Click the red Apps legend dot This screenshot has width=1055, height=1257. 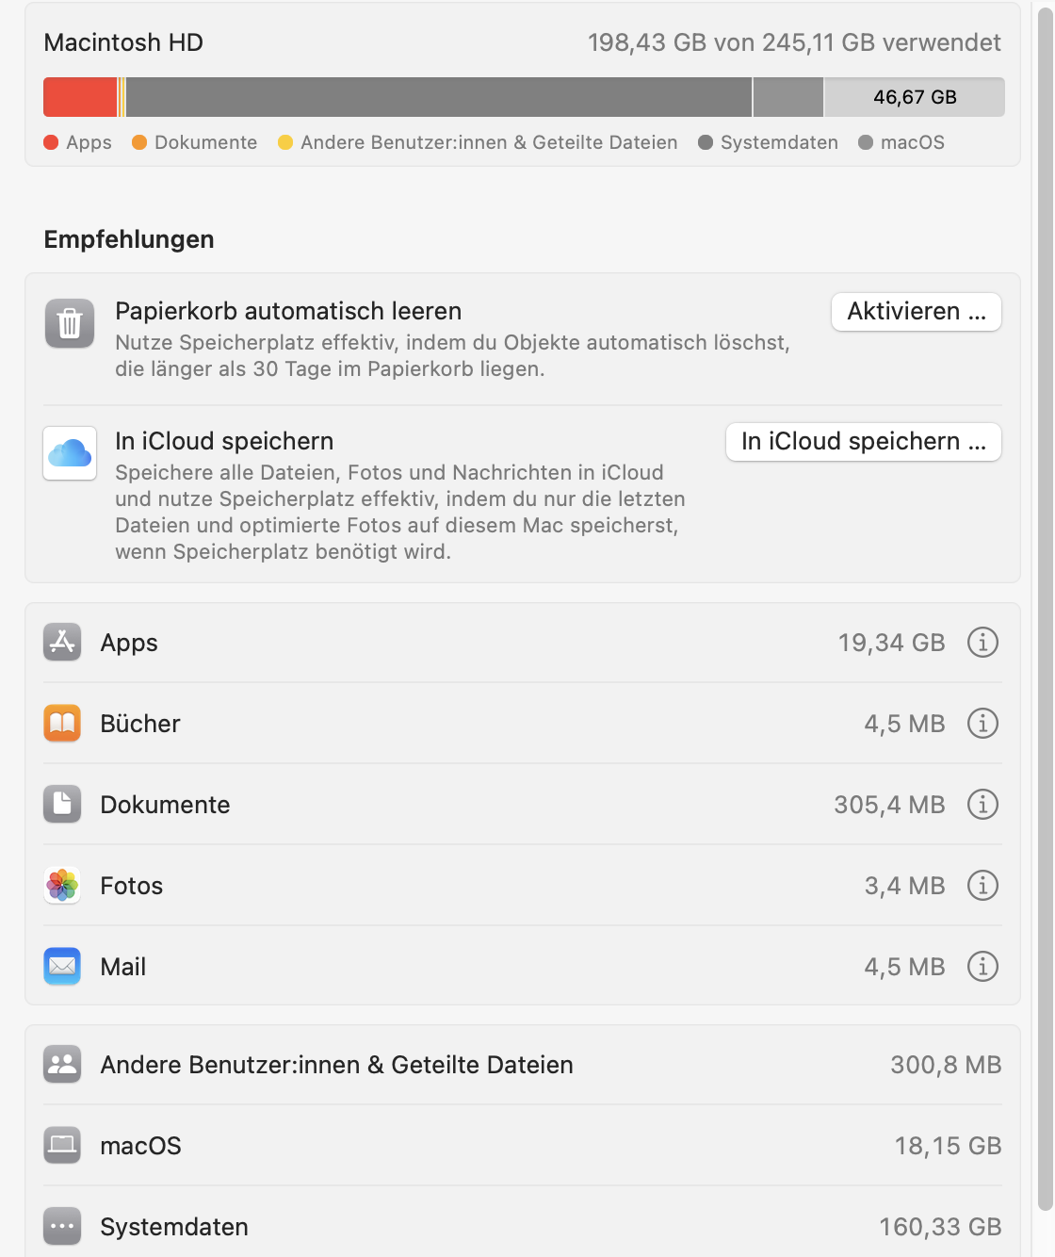point(51,142)
